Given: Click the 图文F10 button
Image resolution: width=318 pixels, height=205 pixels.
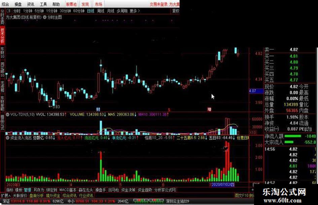Looking at the screenshot, I should (x=242, y=196).
